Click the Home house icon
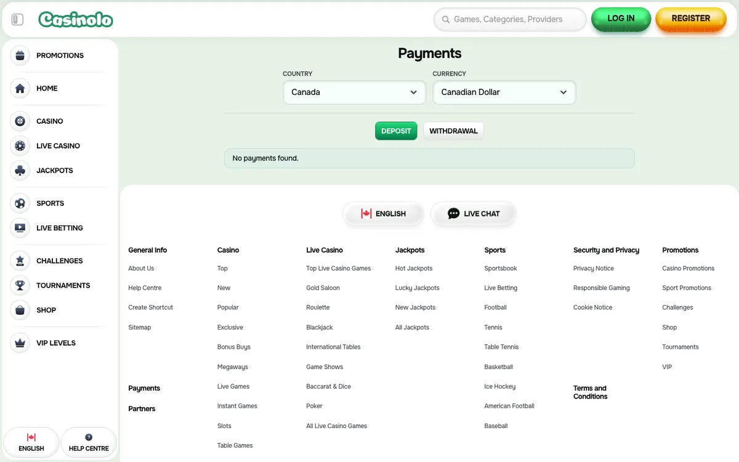Screen dimensions: 739x462 (20, 88)
